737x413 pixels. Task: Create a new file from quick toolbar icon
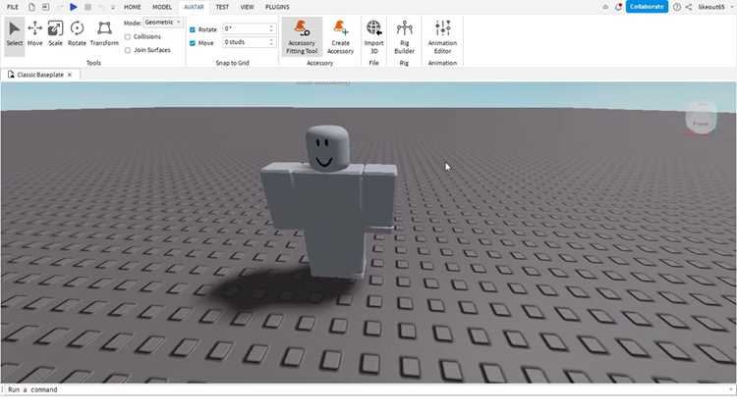pos(31,7)
